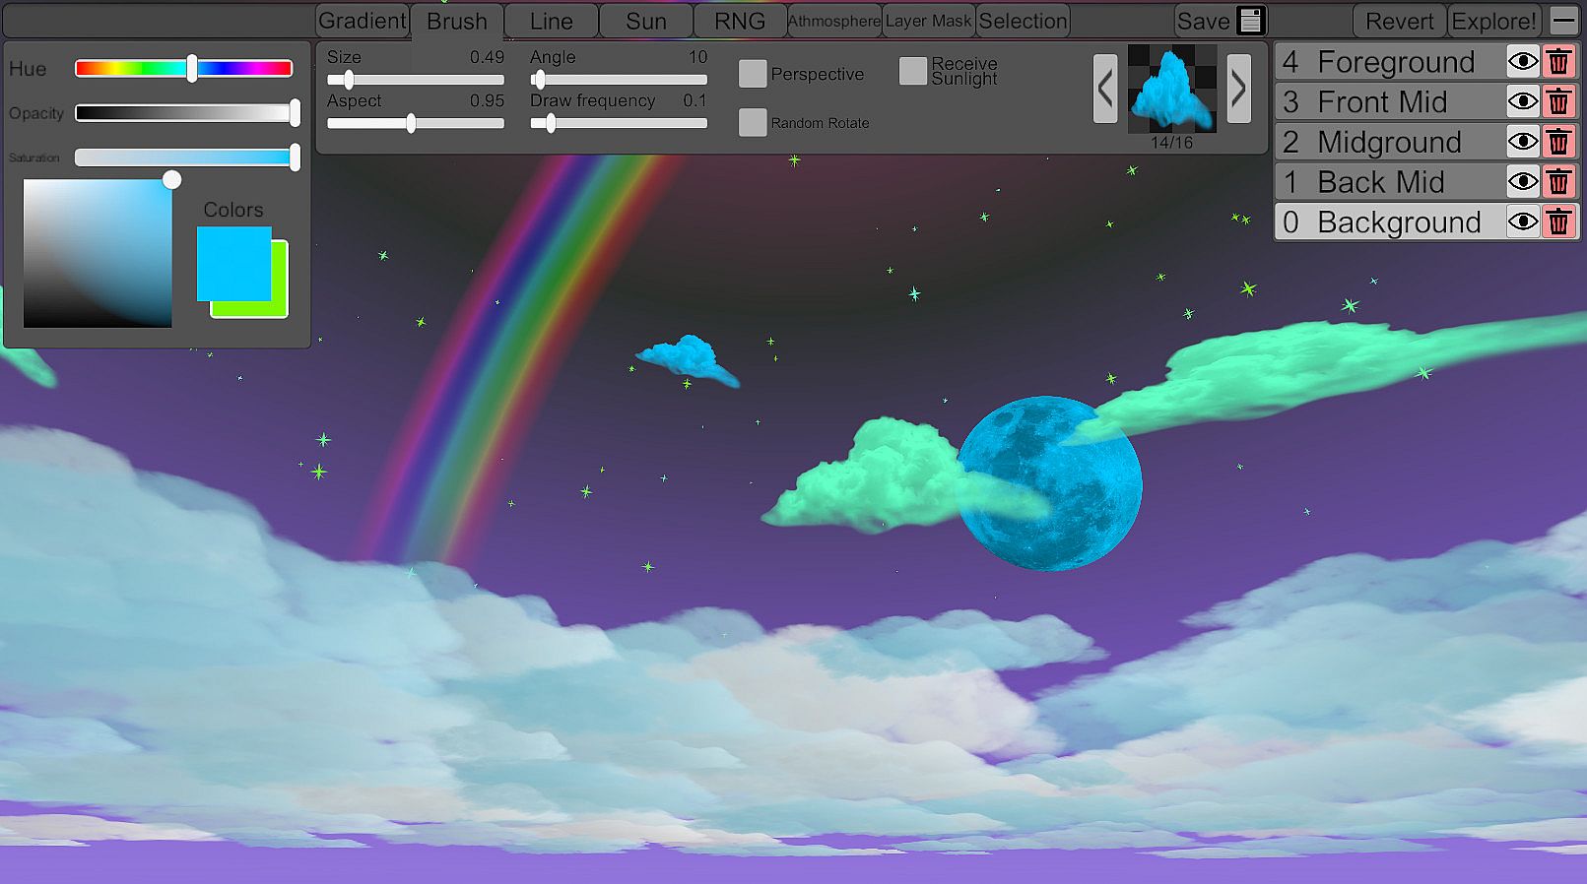Hide the Background layer
The height and width of the screenshot is (884, 1587).
click(x=1523, y=221)
